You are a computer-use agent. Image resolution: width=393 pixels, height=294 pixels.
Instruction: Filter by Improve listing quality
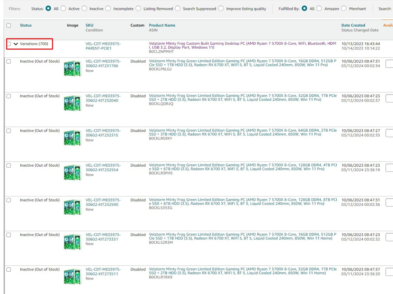coord(221,9)
